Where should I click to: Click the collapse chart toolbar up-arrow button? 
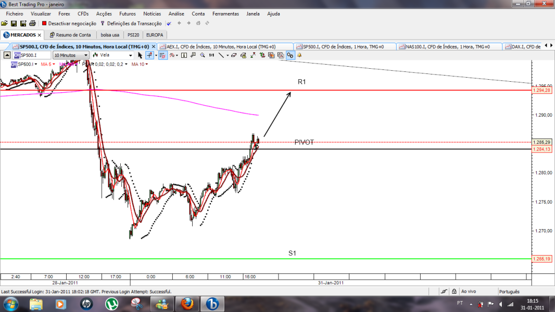click(7, 55)
